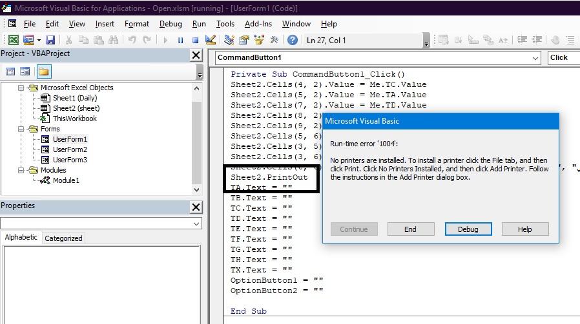Close the Project - VBAProject panel
580x324 pixels.
(x=196, y=55)
